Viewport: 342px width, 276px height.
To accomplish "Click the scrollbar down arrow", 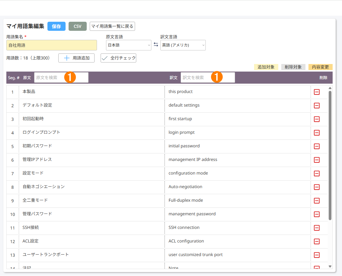I will point(330,266).
